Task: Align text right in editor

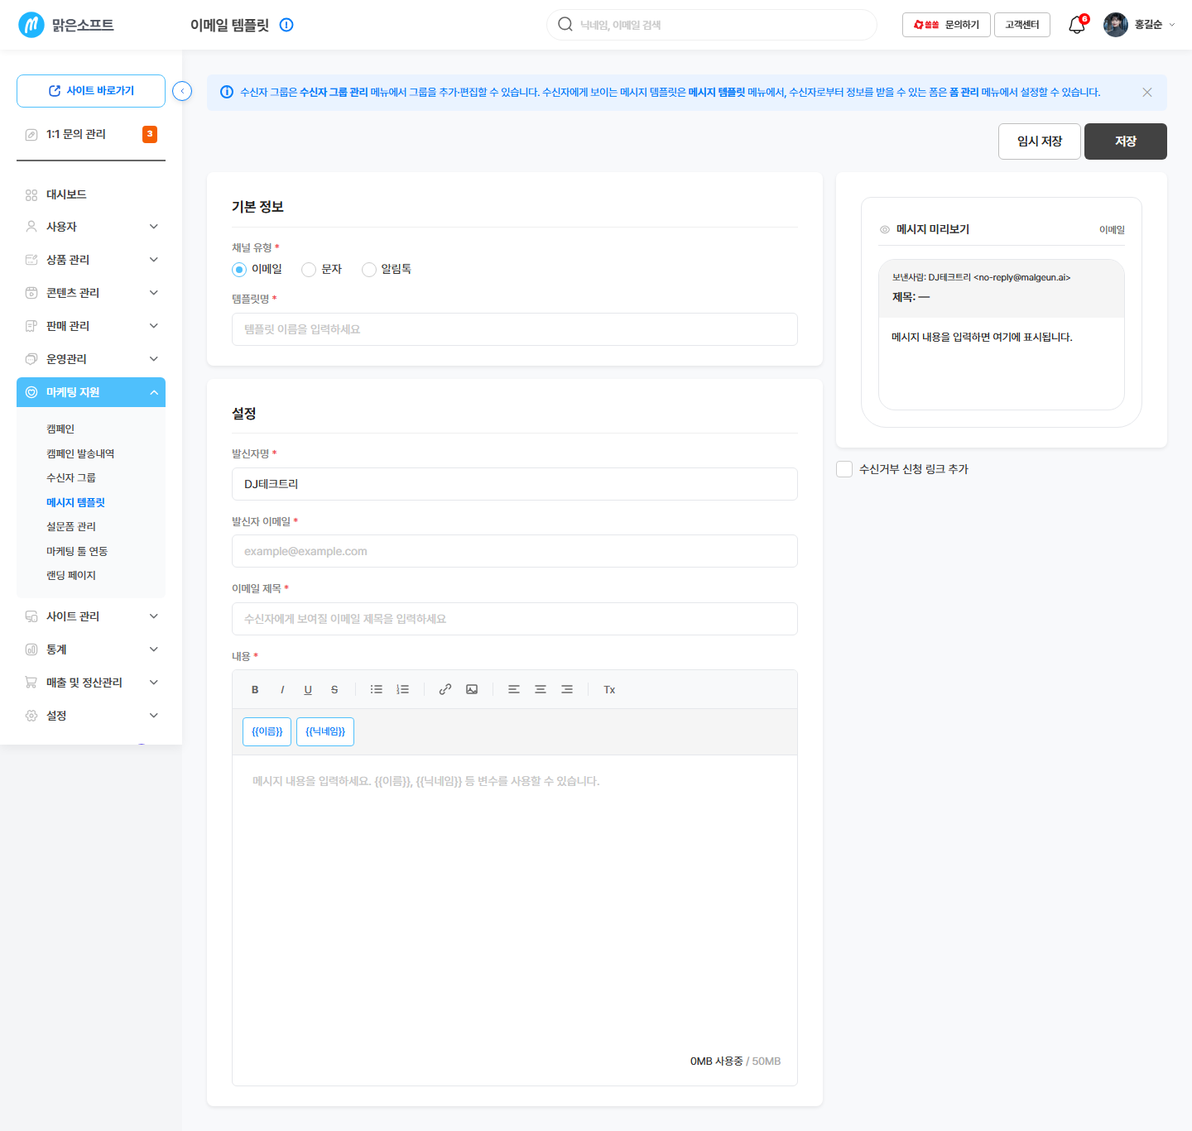Action: (x=567, y=689)
